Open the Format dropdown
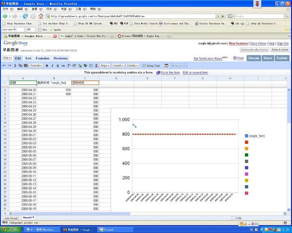292x233 pixels. [x=36, y=66]
